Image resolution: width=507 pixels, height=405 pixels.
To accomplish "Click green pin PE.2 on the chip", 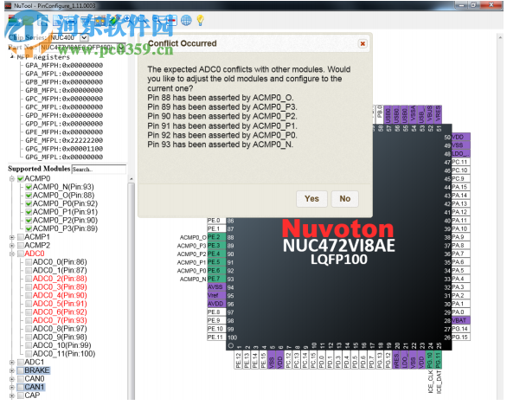I will (x=216, y=237).
